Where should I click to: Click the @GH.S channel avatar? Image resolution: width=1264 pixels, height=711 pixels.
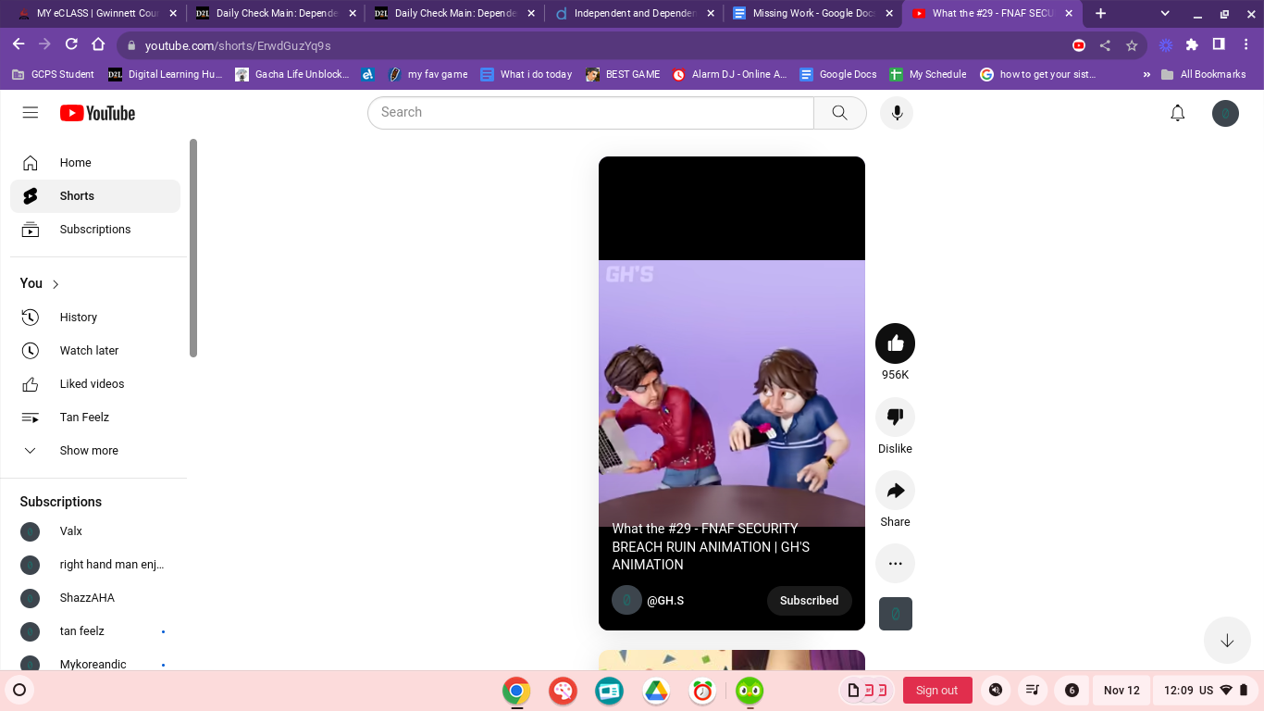pyautogui.click(x=626, y=600)
